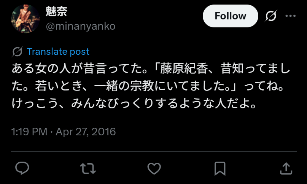This screenshot has height=184, width=307.
Task: Click the first line of the tweet text
Action: (151, 68)
